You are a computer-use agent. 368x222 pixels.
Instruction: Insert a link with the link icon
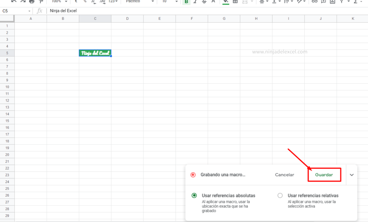point(313,2)
